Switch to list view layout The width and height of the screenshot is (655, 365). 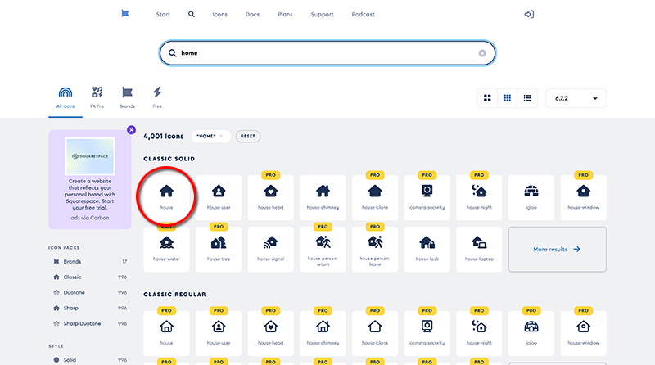pos(527,98)
